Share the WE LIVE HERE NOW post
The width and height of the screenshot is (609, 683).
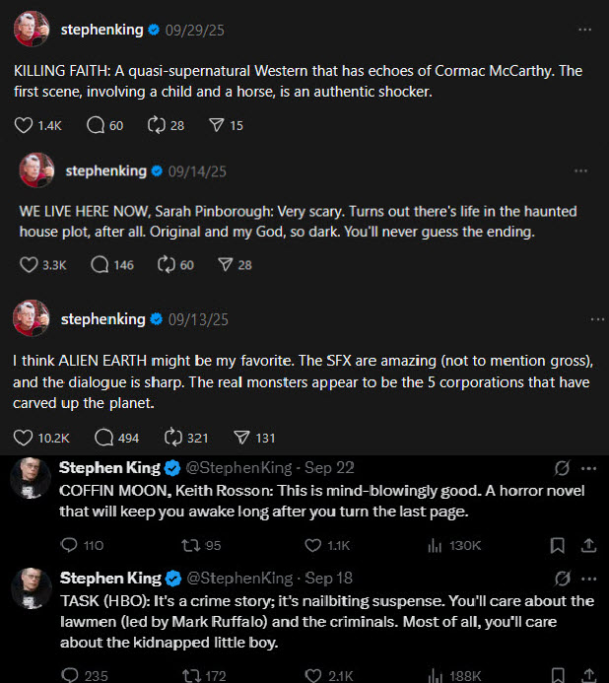click(x=224, y=264)
